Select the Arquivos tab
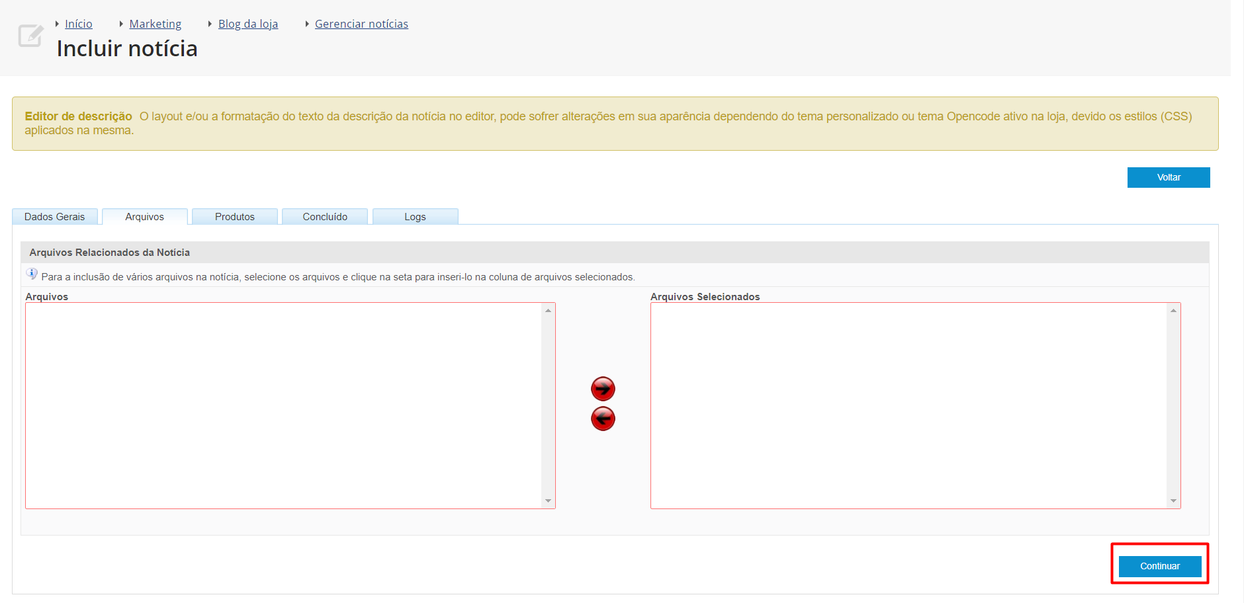 144,217
